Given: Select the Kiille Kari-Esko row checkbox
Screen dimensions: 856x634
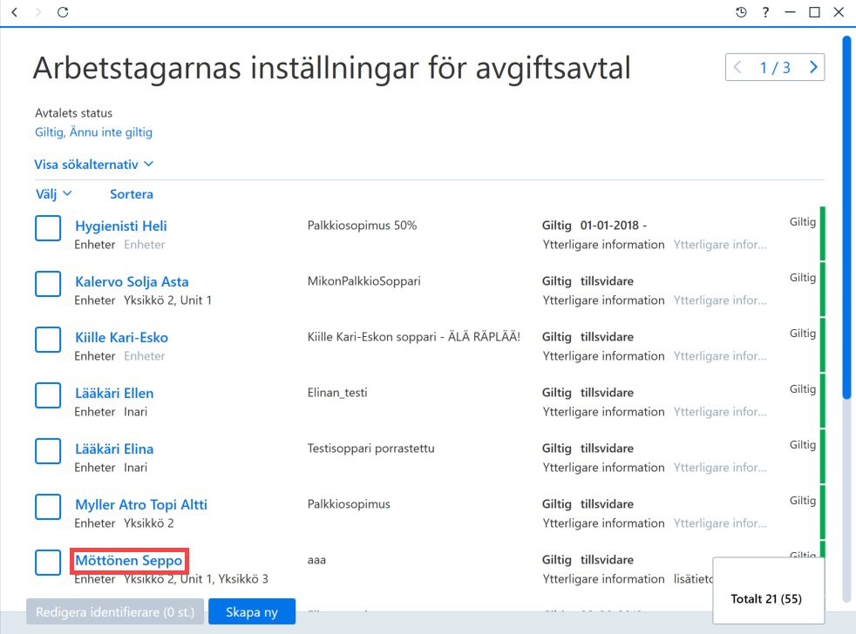Looking at the screenshot, I should click(x=48, y=340).
